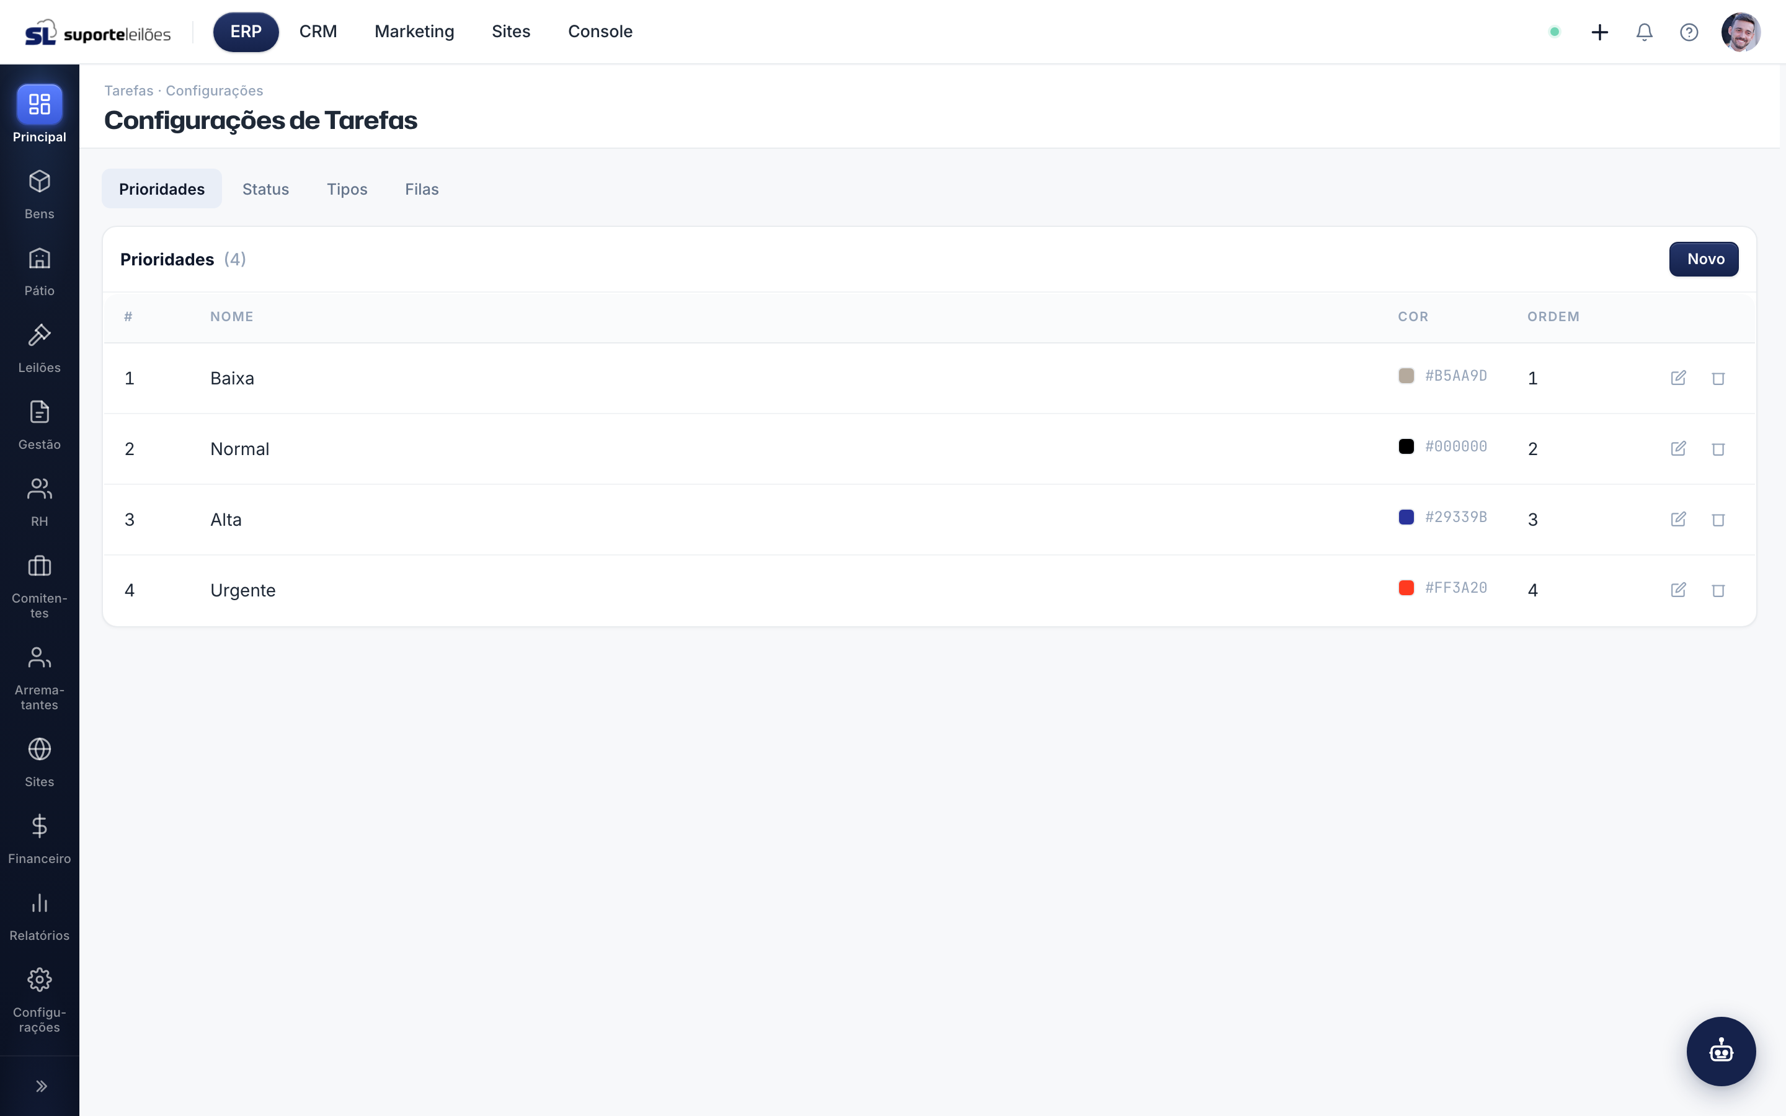The image size is (1786, 1116).
Task: Delete the Normal priority row
Action: pos(1718,449)
